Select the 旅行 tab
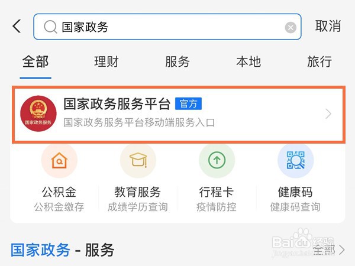The width and height of the screenshot is (355, 266). click(319, 61)
